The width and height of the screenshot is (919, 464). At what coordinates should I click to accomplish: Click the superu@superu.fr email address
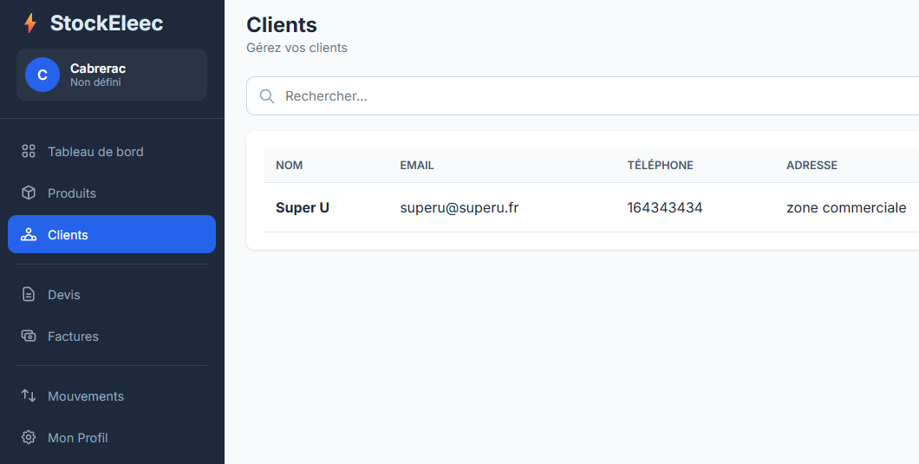[x=459, y=208]
